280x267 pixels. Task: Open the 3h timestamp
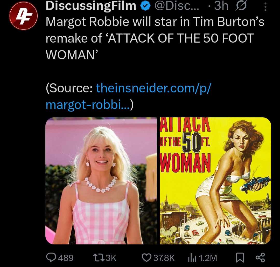pyautogui.click(x=221, y=6)
